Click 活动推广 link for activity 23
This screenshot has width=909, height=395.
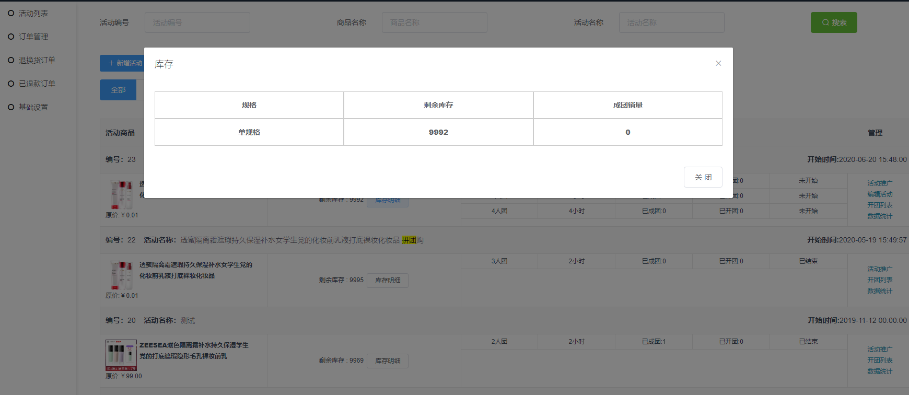pyautogui.click(x=880, y=183)
